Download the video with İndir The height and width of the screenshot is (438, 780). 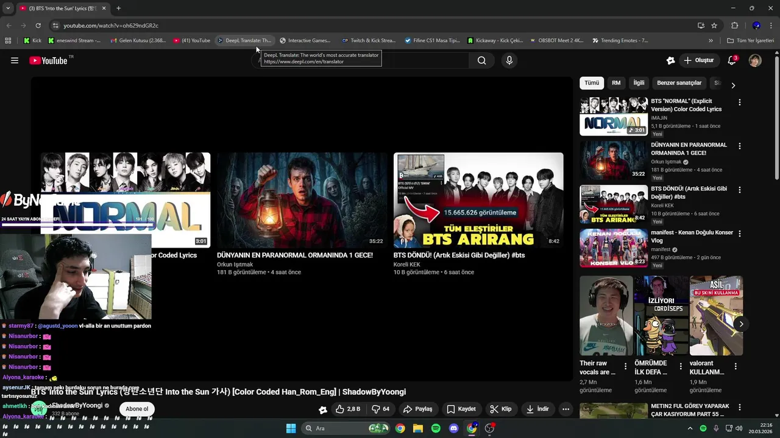tap(538, 409)
